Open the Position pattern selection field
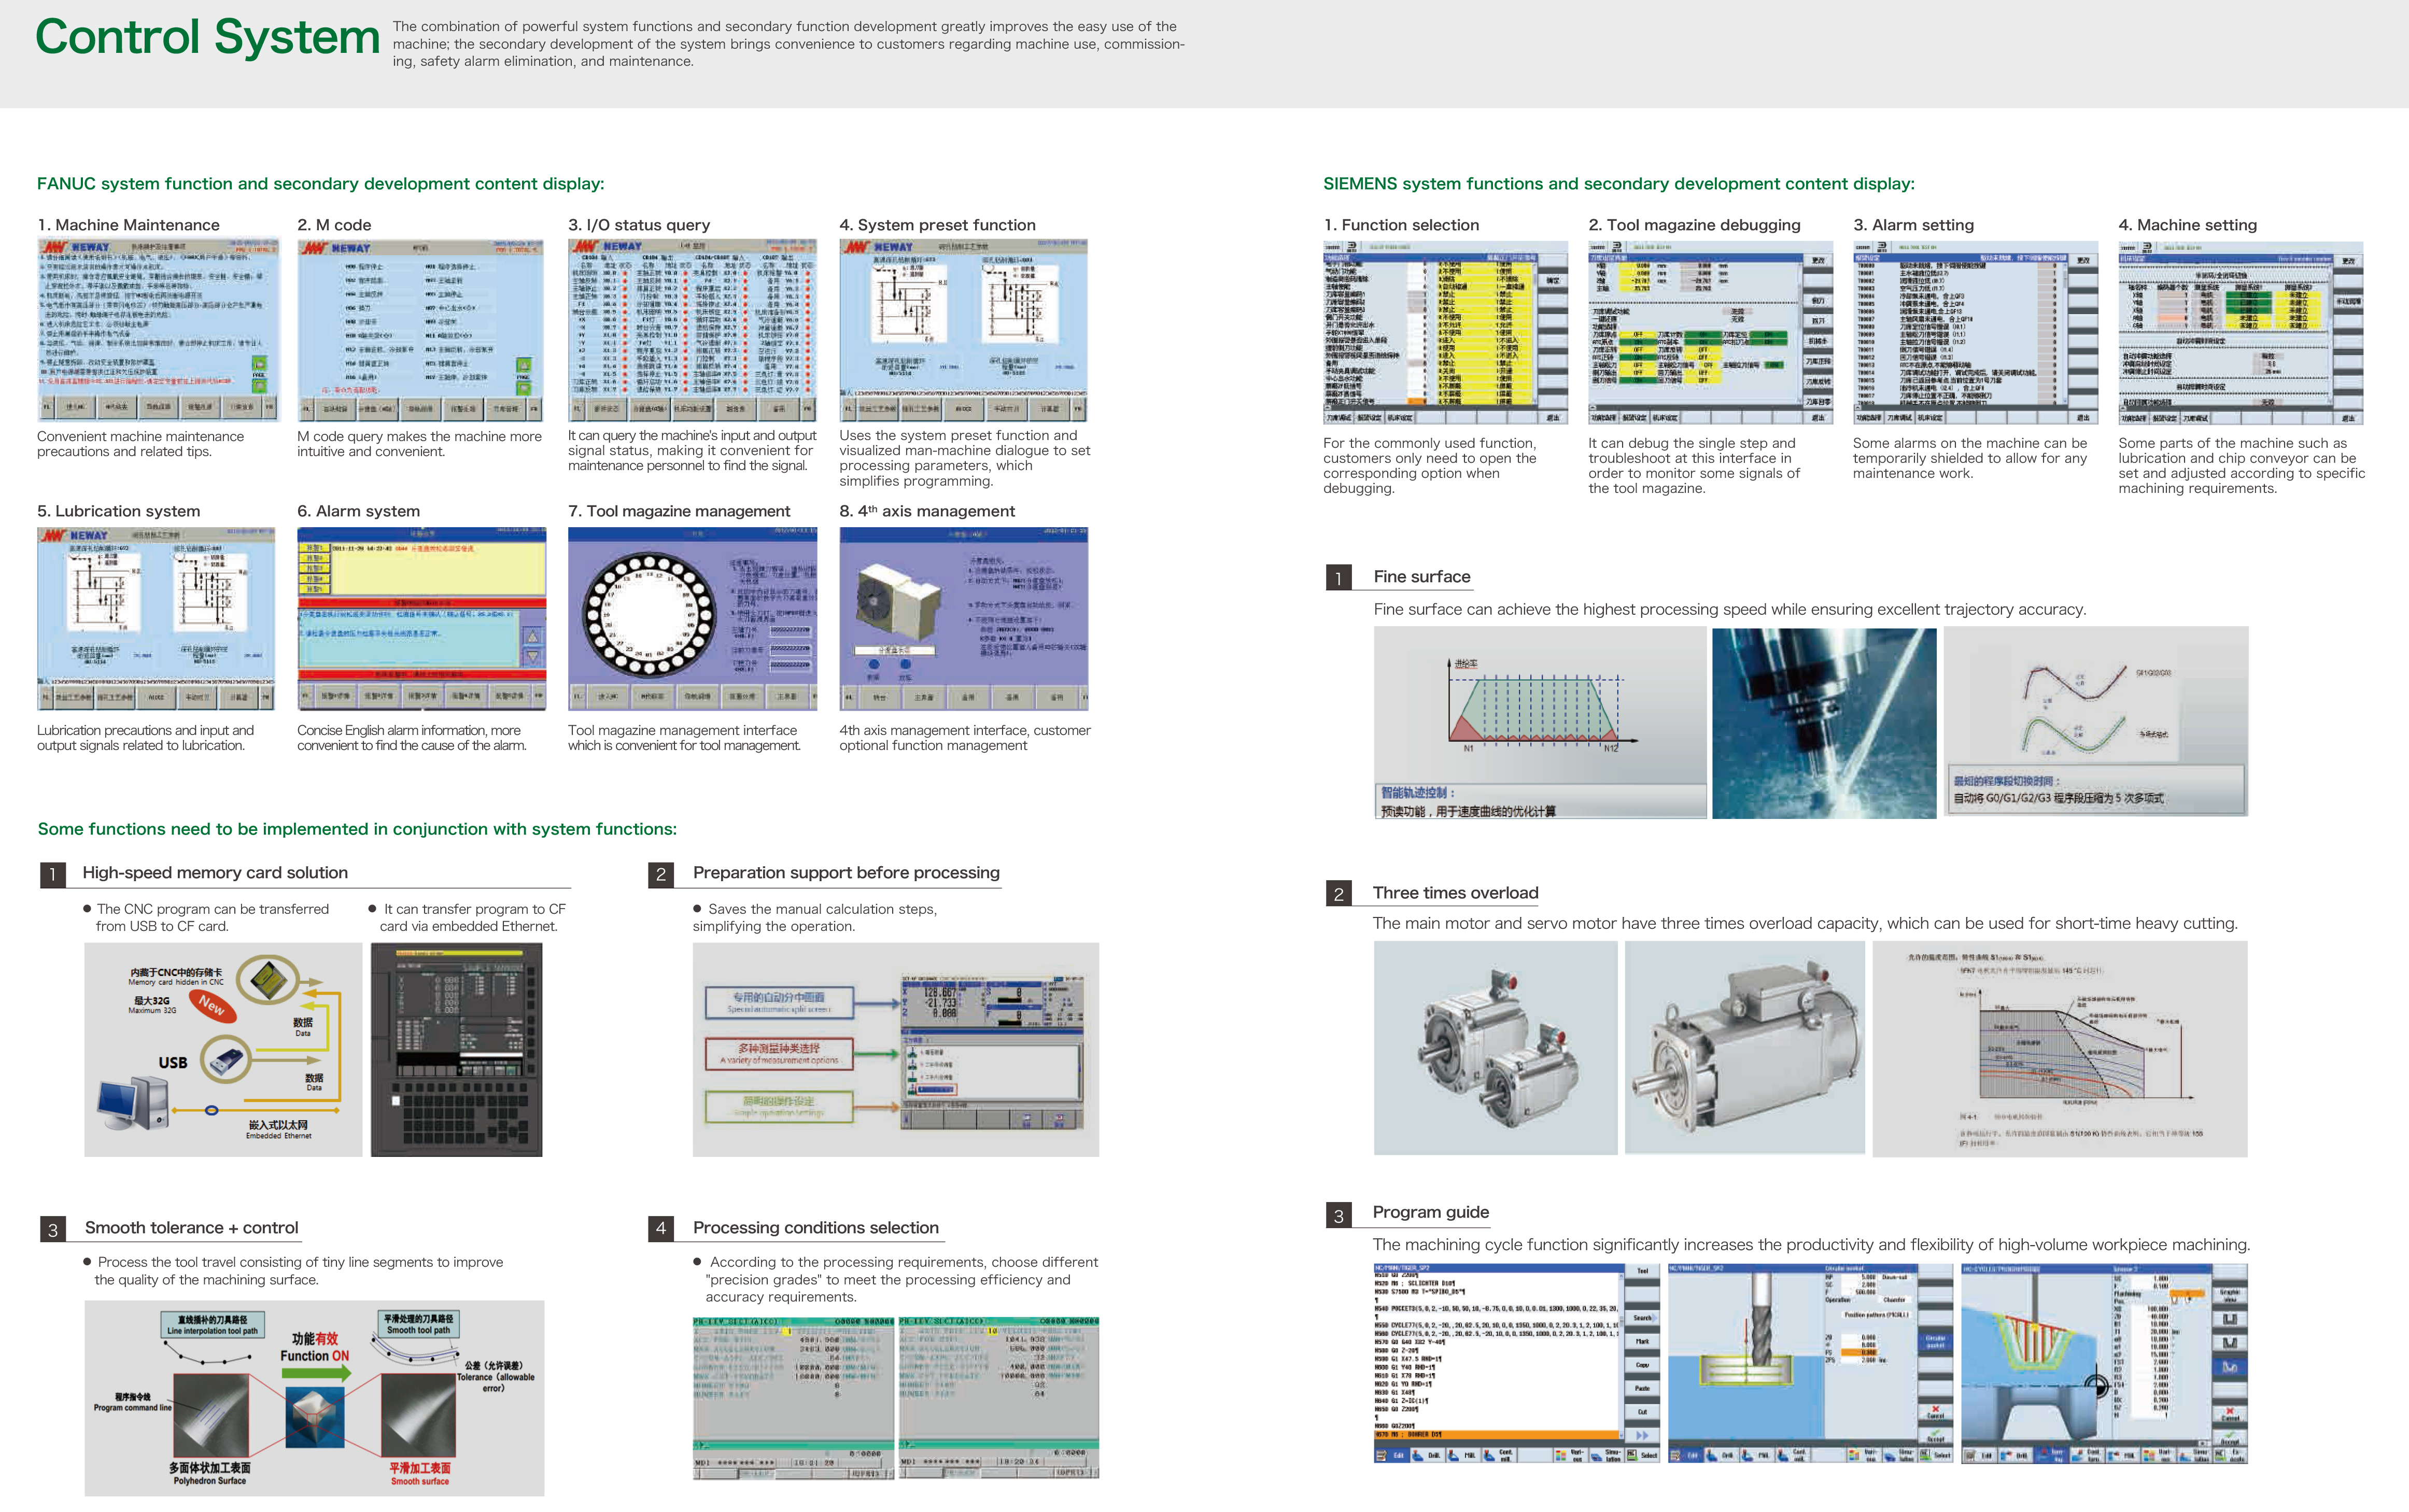2409x1512 pixels. tap(1877, 1315)
